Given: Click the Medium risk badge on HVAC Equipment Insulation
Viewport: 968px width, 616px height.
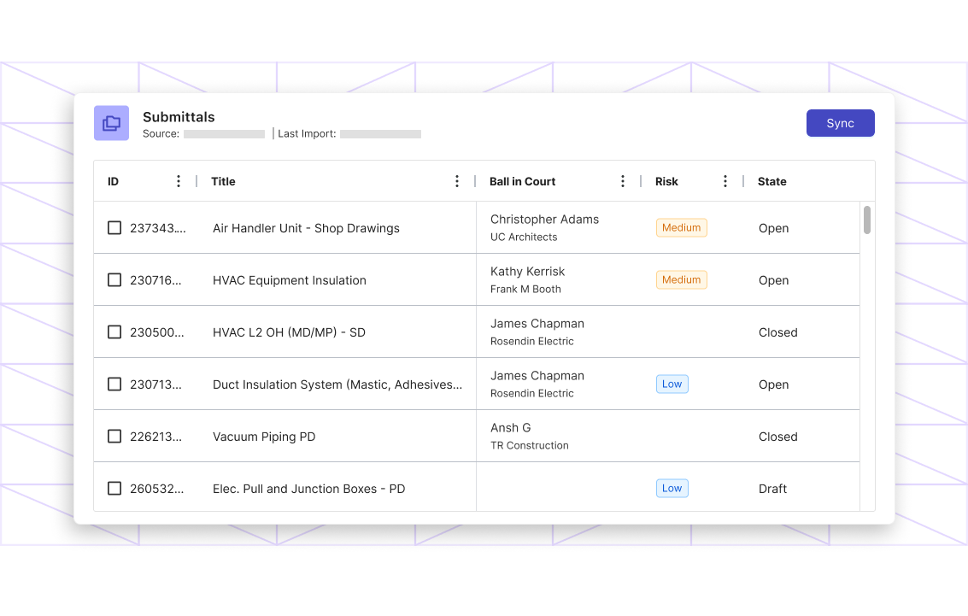Looking at the screenshot, I should pyautogui.click(x=681, y=279).
